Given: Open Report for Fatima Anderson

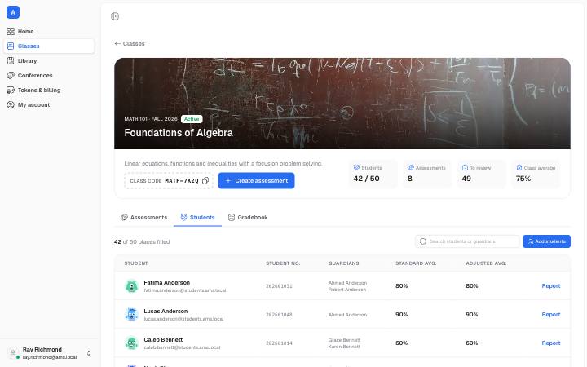Looking at the screenshot, I should pyautogui.click(x=550, y=286).
